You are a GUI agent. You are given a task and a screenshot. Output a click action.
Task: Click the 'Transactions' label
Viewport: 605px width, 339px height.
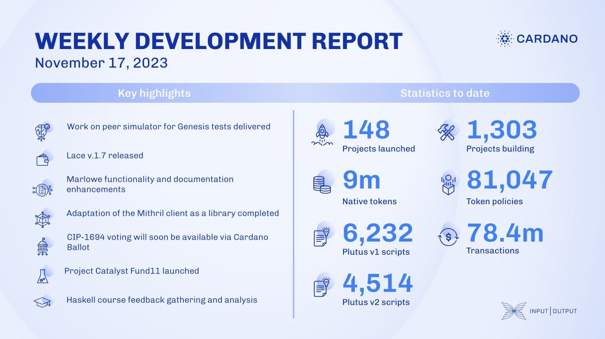tap(493, 251)
